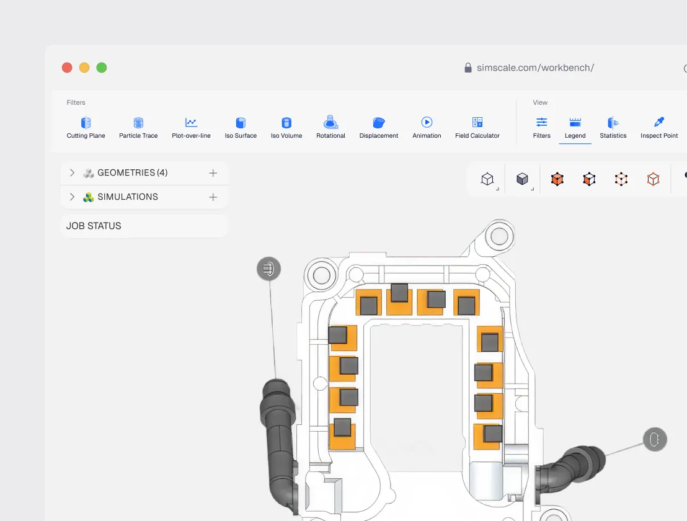Viewport: 687px width, 521px height.
Task: Select the orange outline edge cube icon
Action: click(x=654, y=179)
